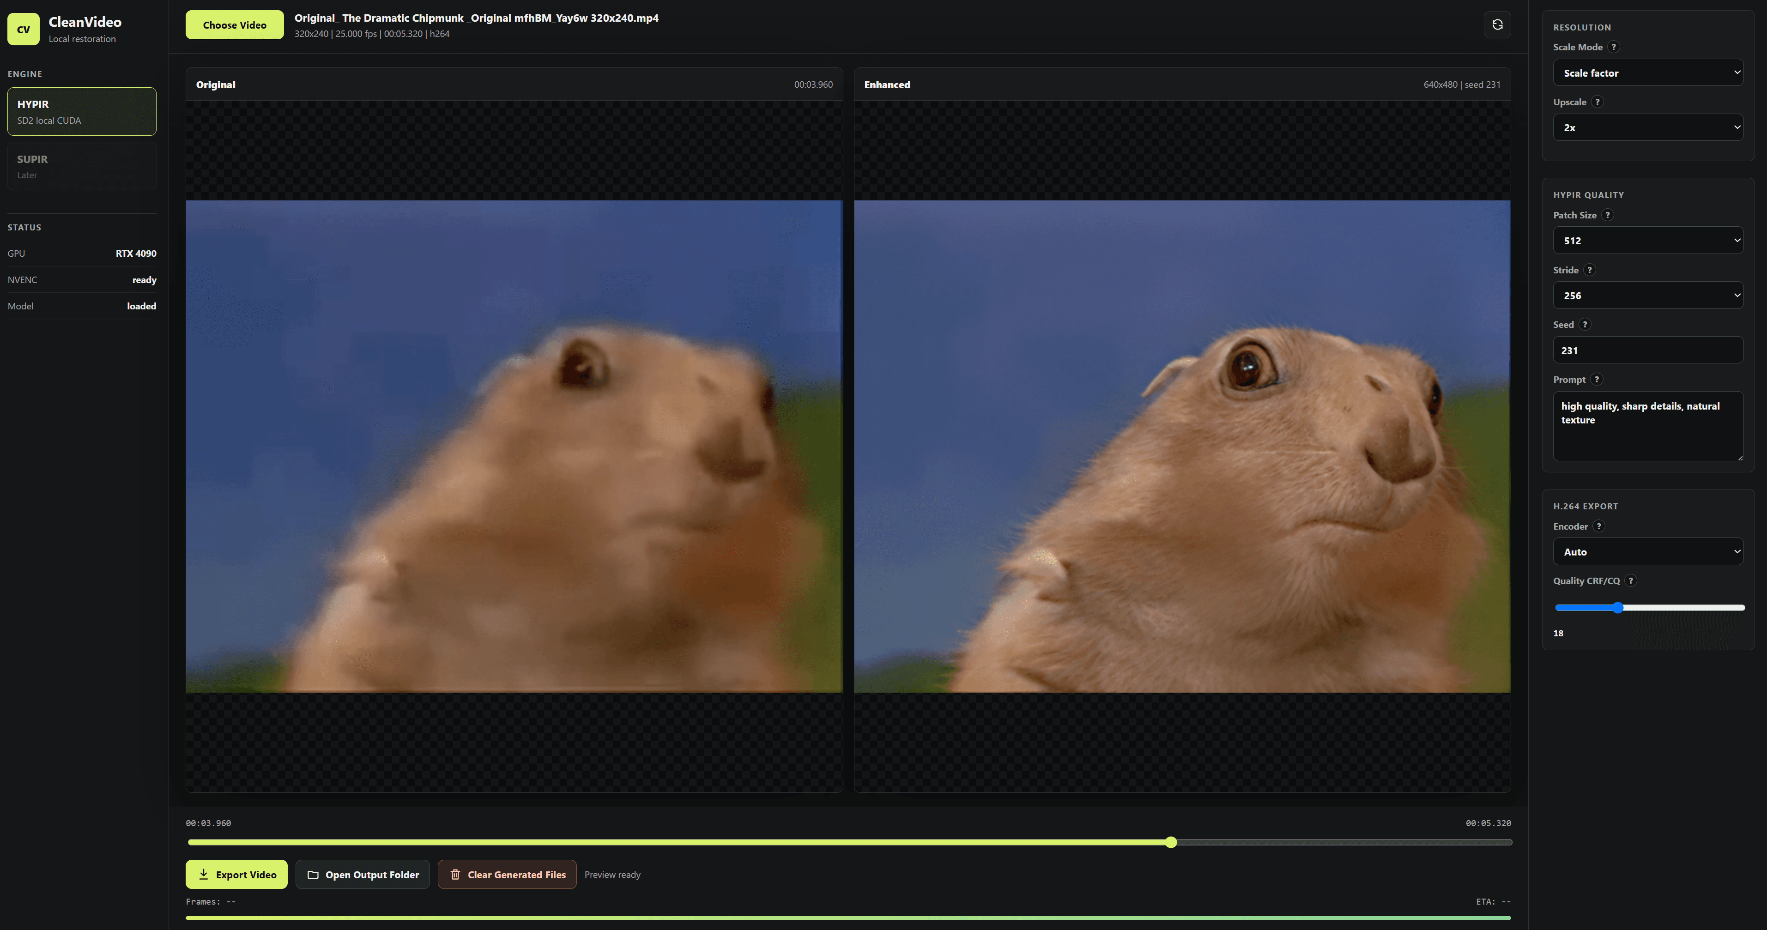
Task: Click the '00:03.960' timestamp in Original header
Action: pos(814,85)
